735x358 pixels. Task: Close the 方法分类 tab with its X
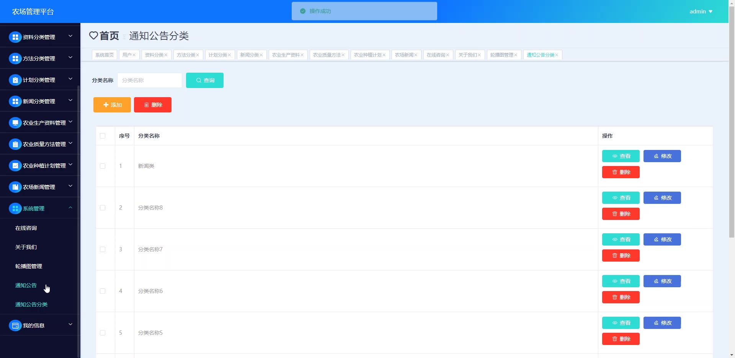(198, 55)
